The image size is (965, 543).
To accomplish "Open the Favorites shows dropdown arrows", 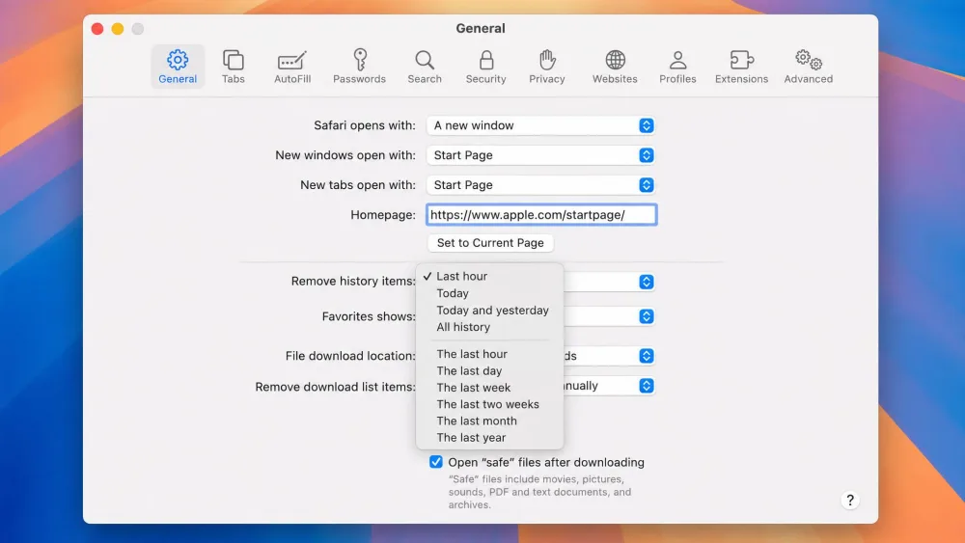I will pos(647,316).
